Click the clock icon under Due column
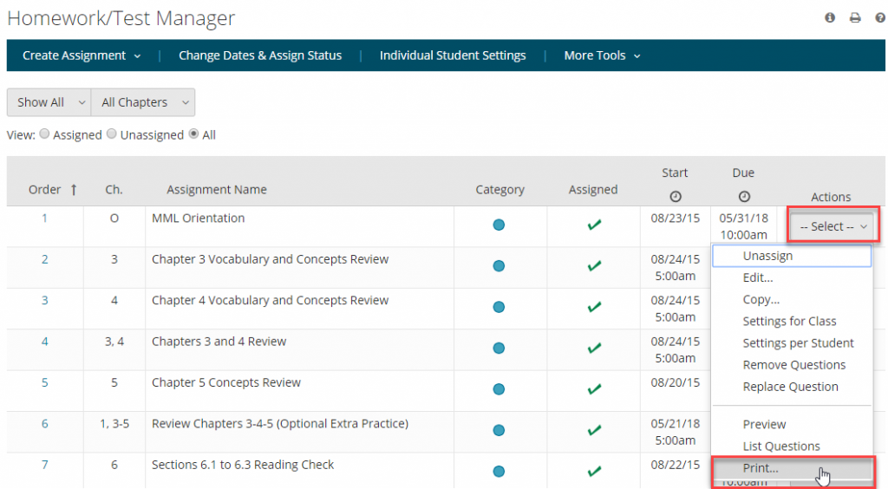The height and width of the screenshot is (489, 888). click(743, 197)
